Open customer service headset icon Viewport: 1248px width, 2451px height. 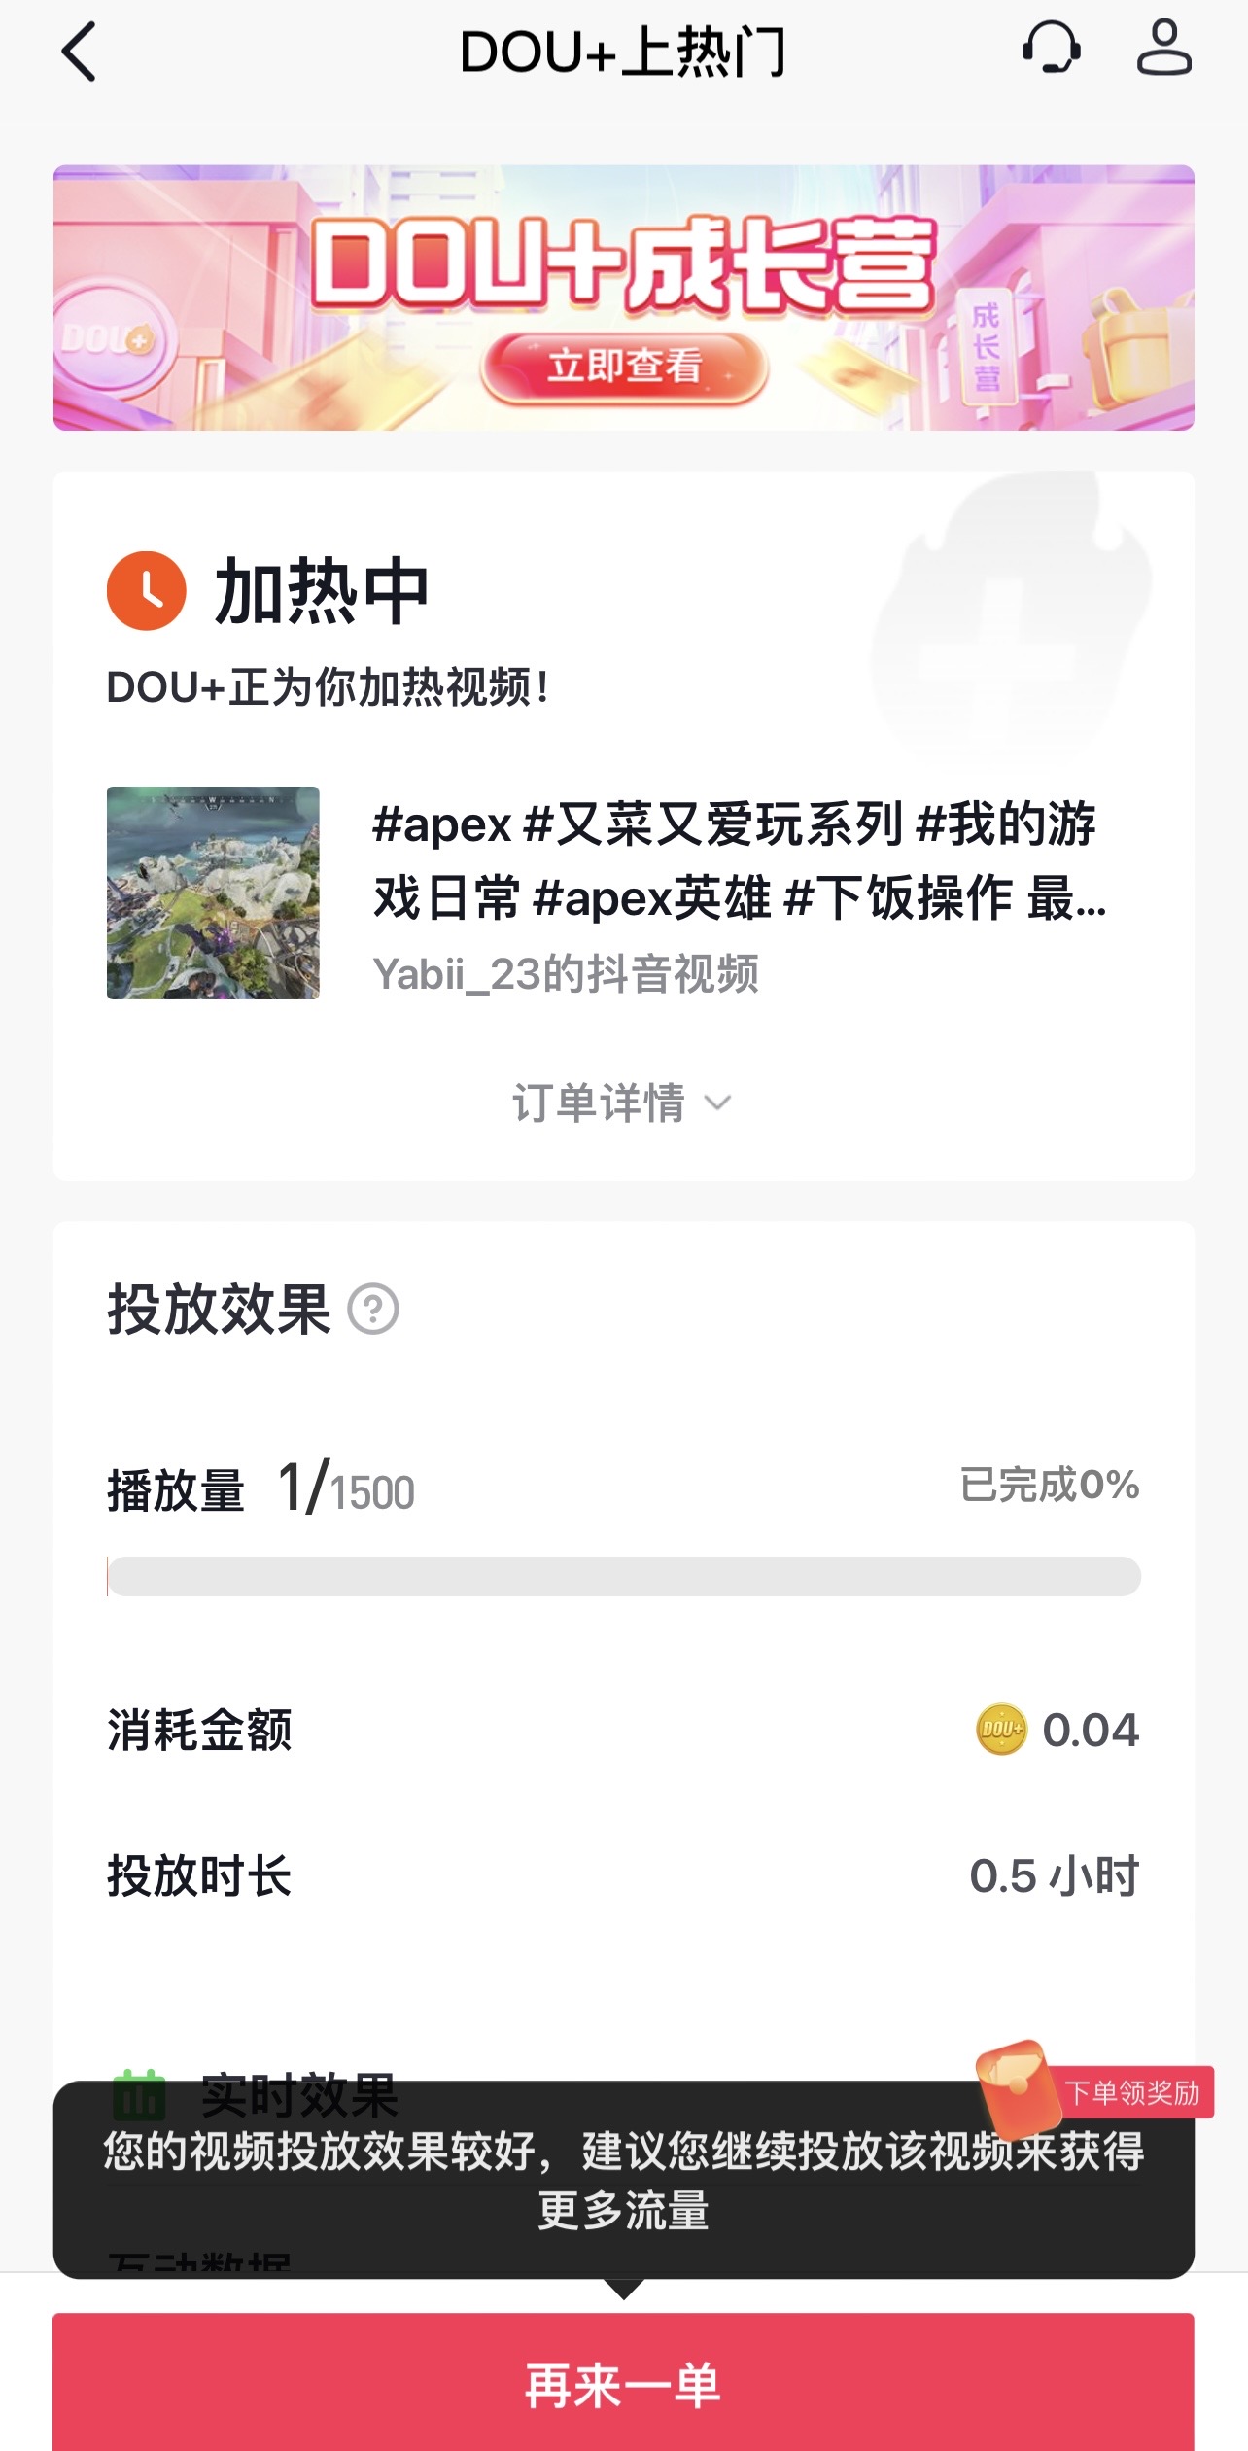pos(1051,48)
